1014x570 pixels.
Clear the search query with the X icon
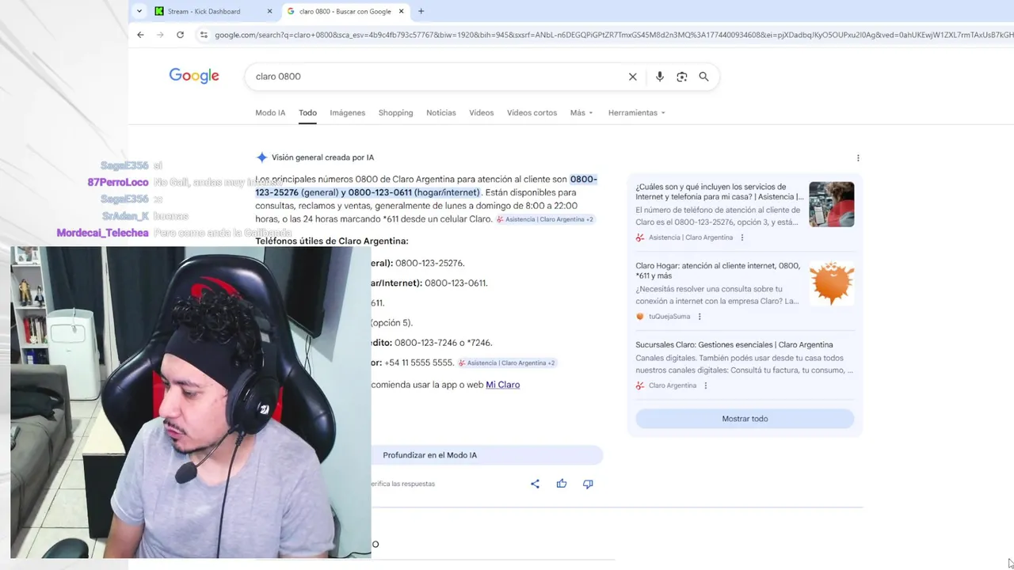point(632,77)
